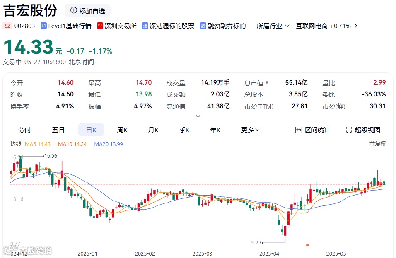Select the 月K tab
The width and height of the screenshot is (396, 258).
tap(153, 130)
